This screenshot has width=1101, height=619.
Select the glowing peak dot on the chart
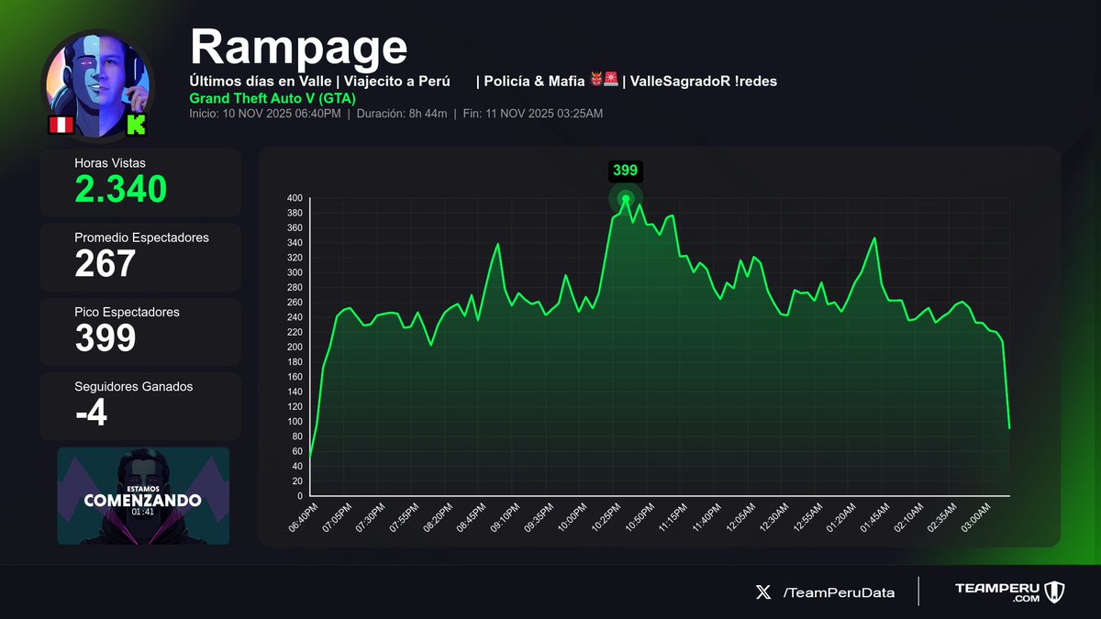tap(626, 196)
